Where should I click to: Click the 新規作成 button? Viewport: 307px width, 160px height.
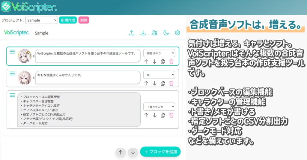68,20
